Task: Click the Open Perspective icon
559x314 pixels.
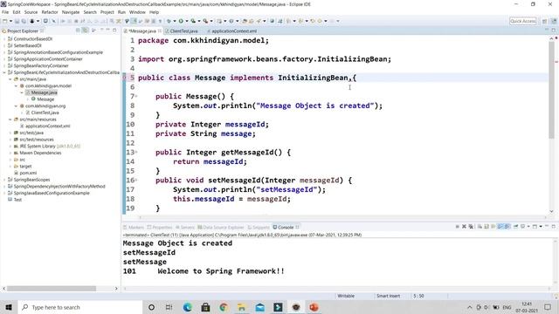Action: tap(544, 21)
